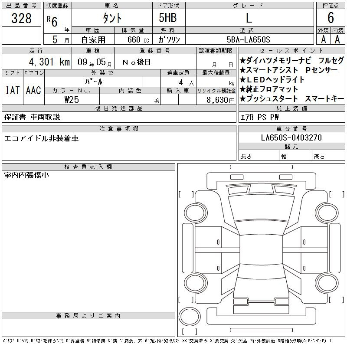347x347 pixels.
Task: Select the inspector note 室内内張傷小
Action: (26, 175)
